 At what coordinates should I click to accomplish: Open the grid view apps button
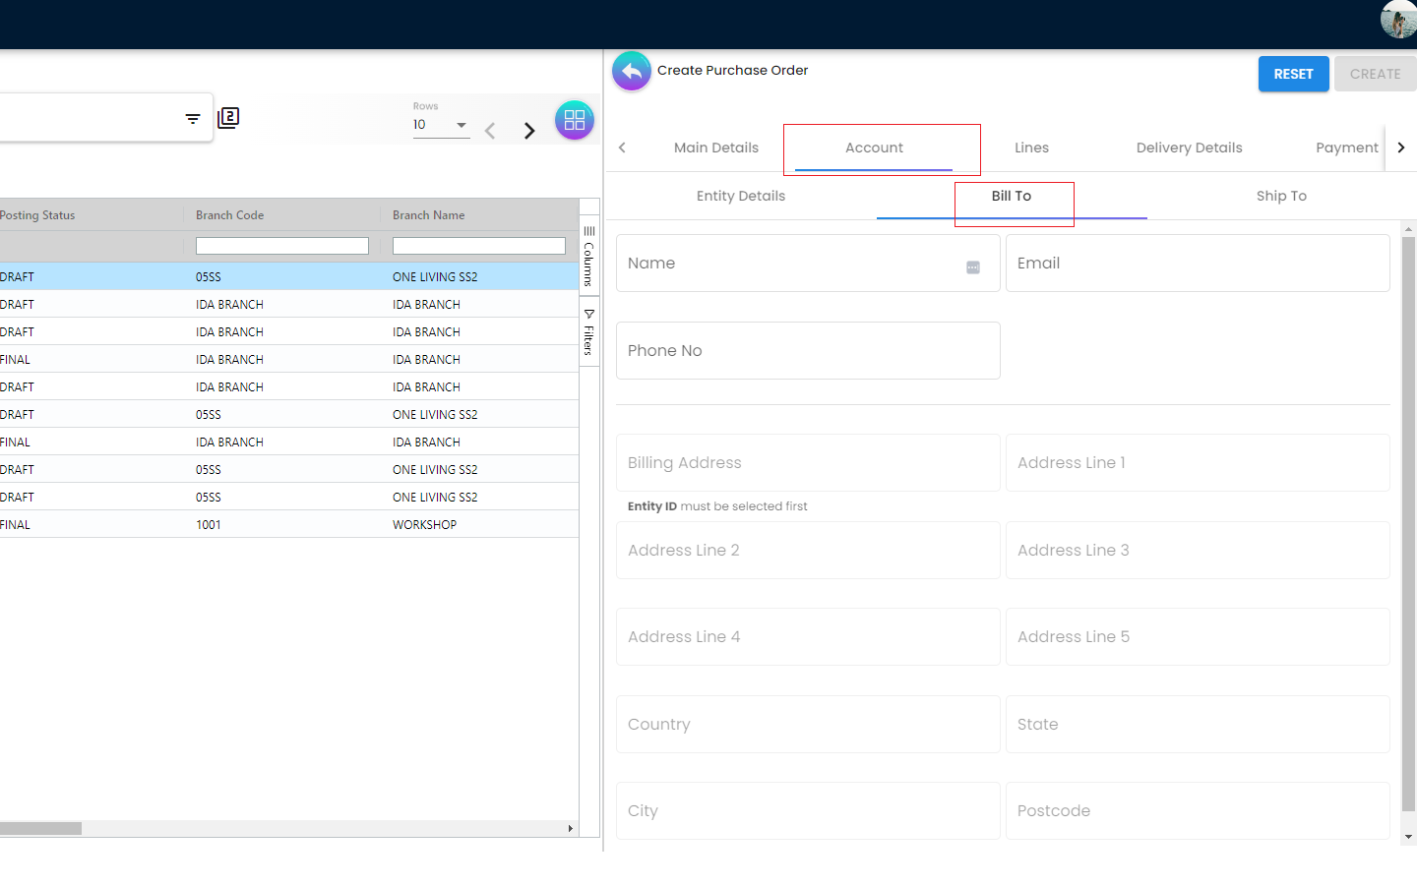(575, 121)
